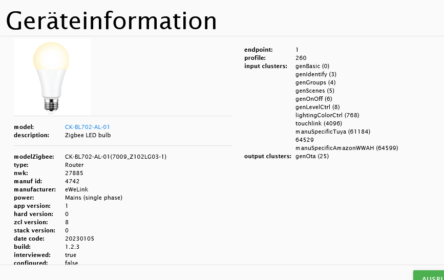Select the genIdentify (3) cluster entry
Screen dimensions: 444x280
(x=315, y=74)
